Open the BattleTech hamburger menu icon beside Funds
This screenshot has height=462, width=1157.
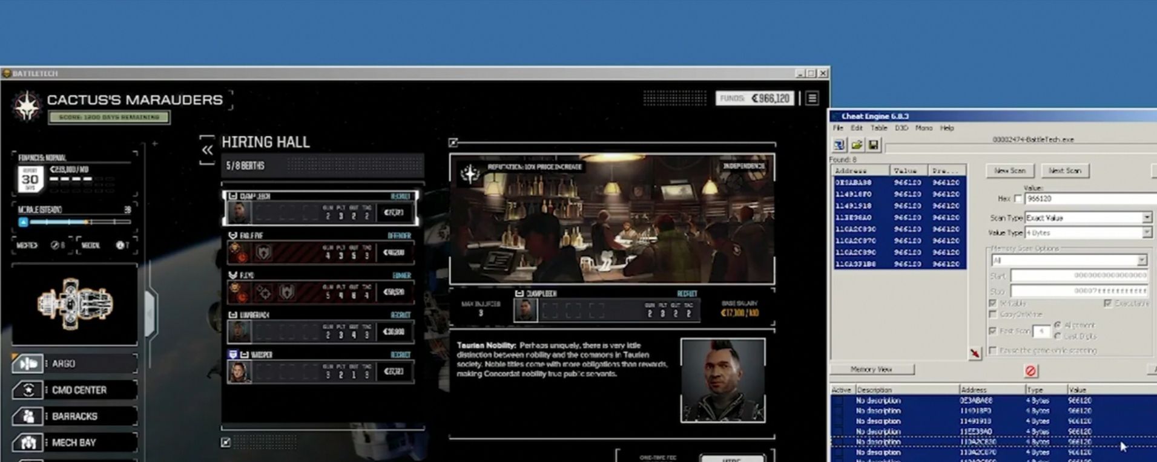(x=813, y=98)
